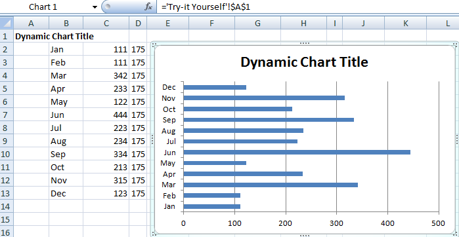This screenshot has width=459, height=237.
Task: Click the Nov bar in chart
Action: point(264,98)
